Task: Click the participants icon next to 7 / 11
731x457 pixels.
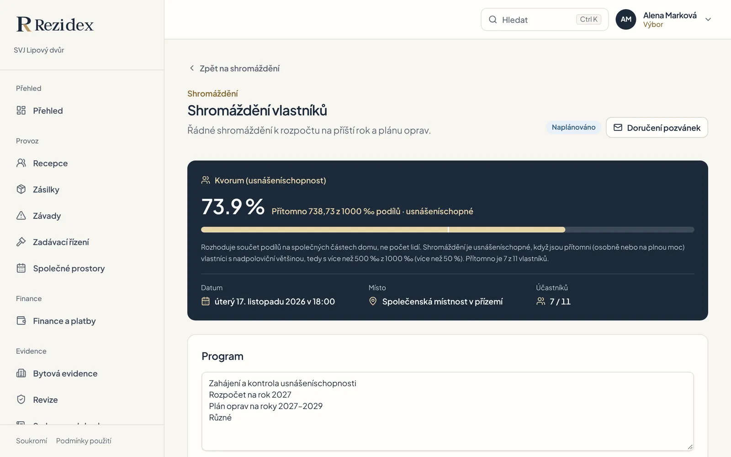Action: (540, 301)
